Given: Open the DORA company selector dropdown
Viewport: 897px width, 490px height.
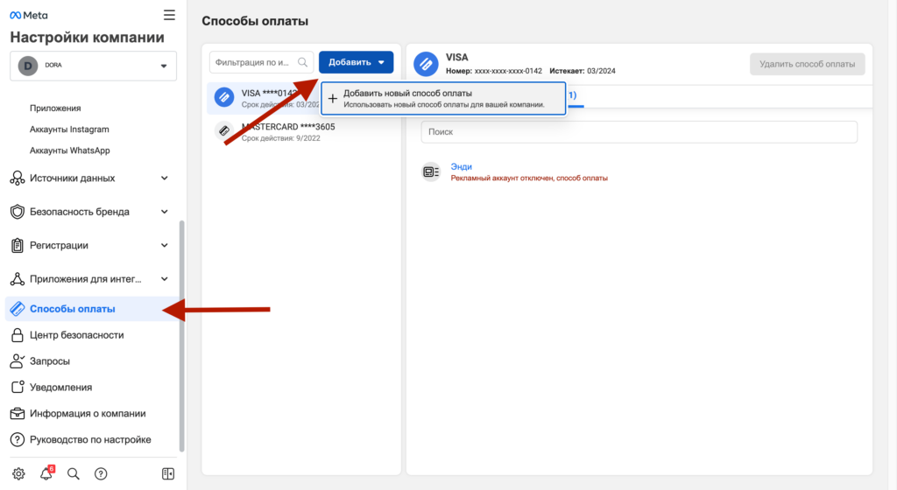Looking at the screenshot, I should coord(93,66).
